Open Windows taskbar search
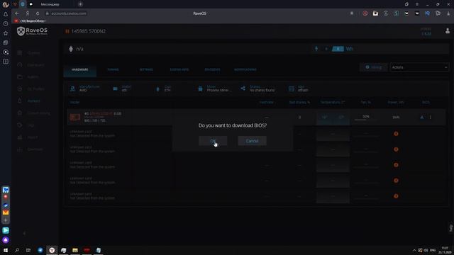 point(17,250)
